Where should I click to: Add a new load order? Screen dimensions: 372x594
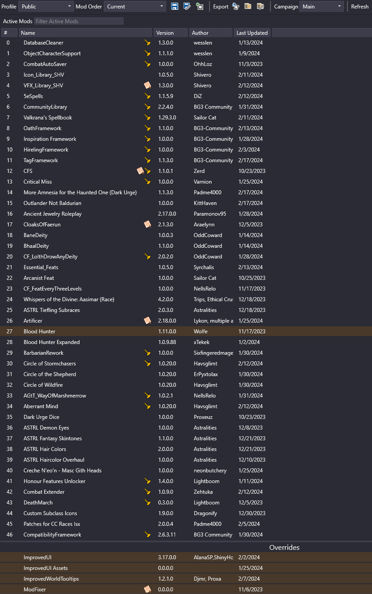200,7
